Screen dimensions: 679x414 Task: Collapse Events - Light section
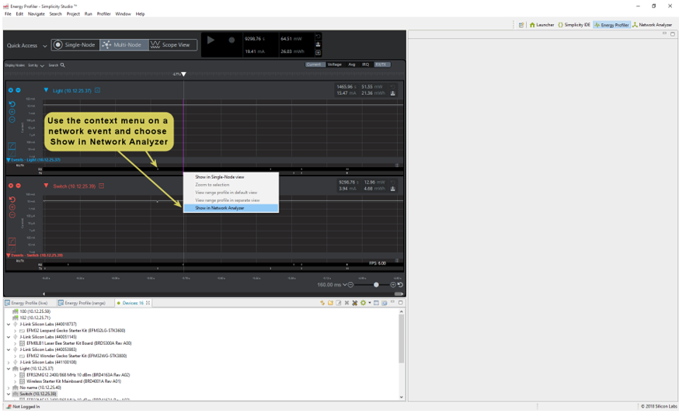(x=9, y=160)
